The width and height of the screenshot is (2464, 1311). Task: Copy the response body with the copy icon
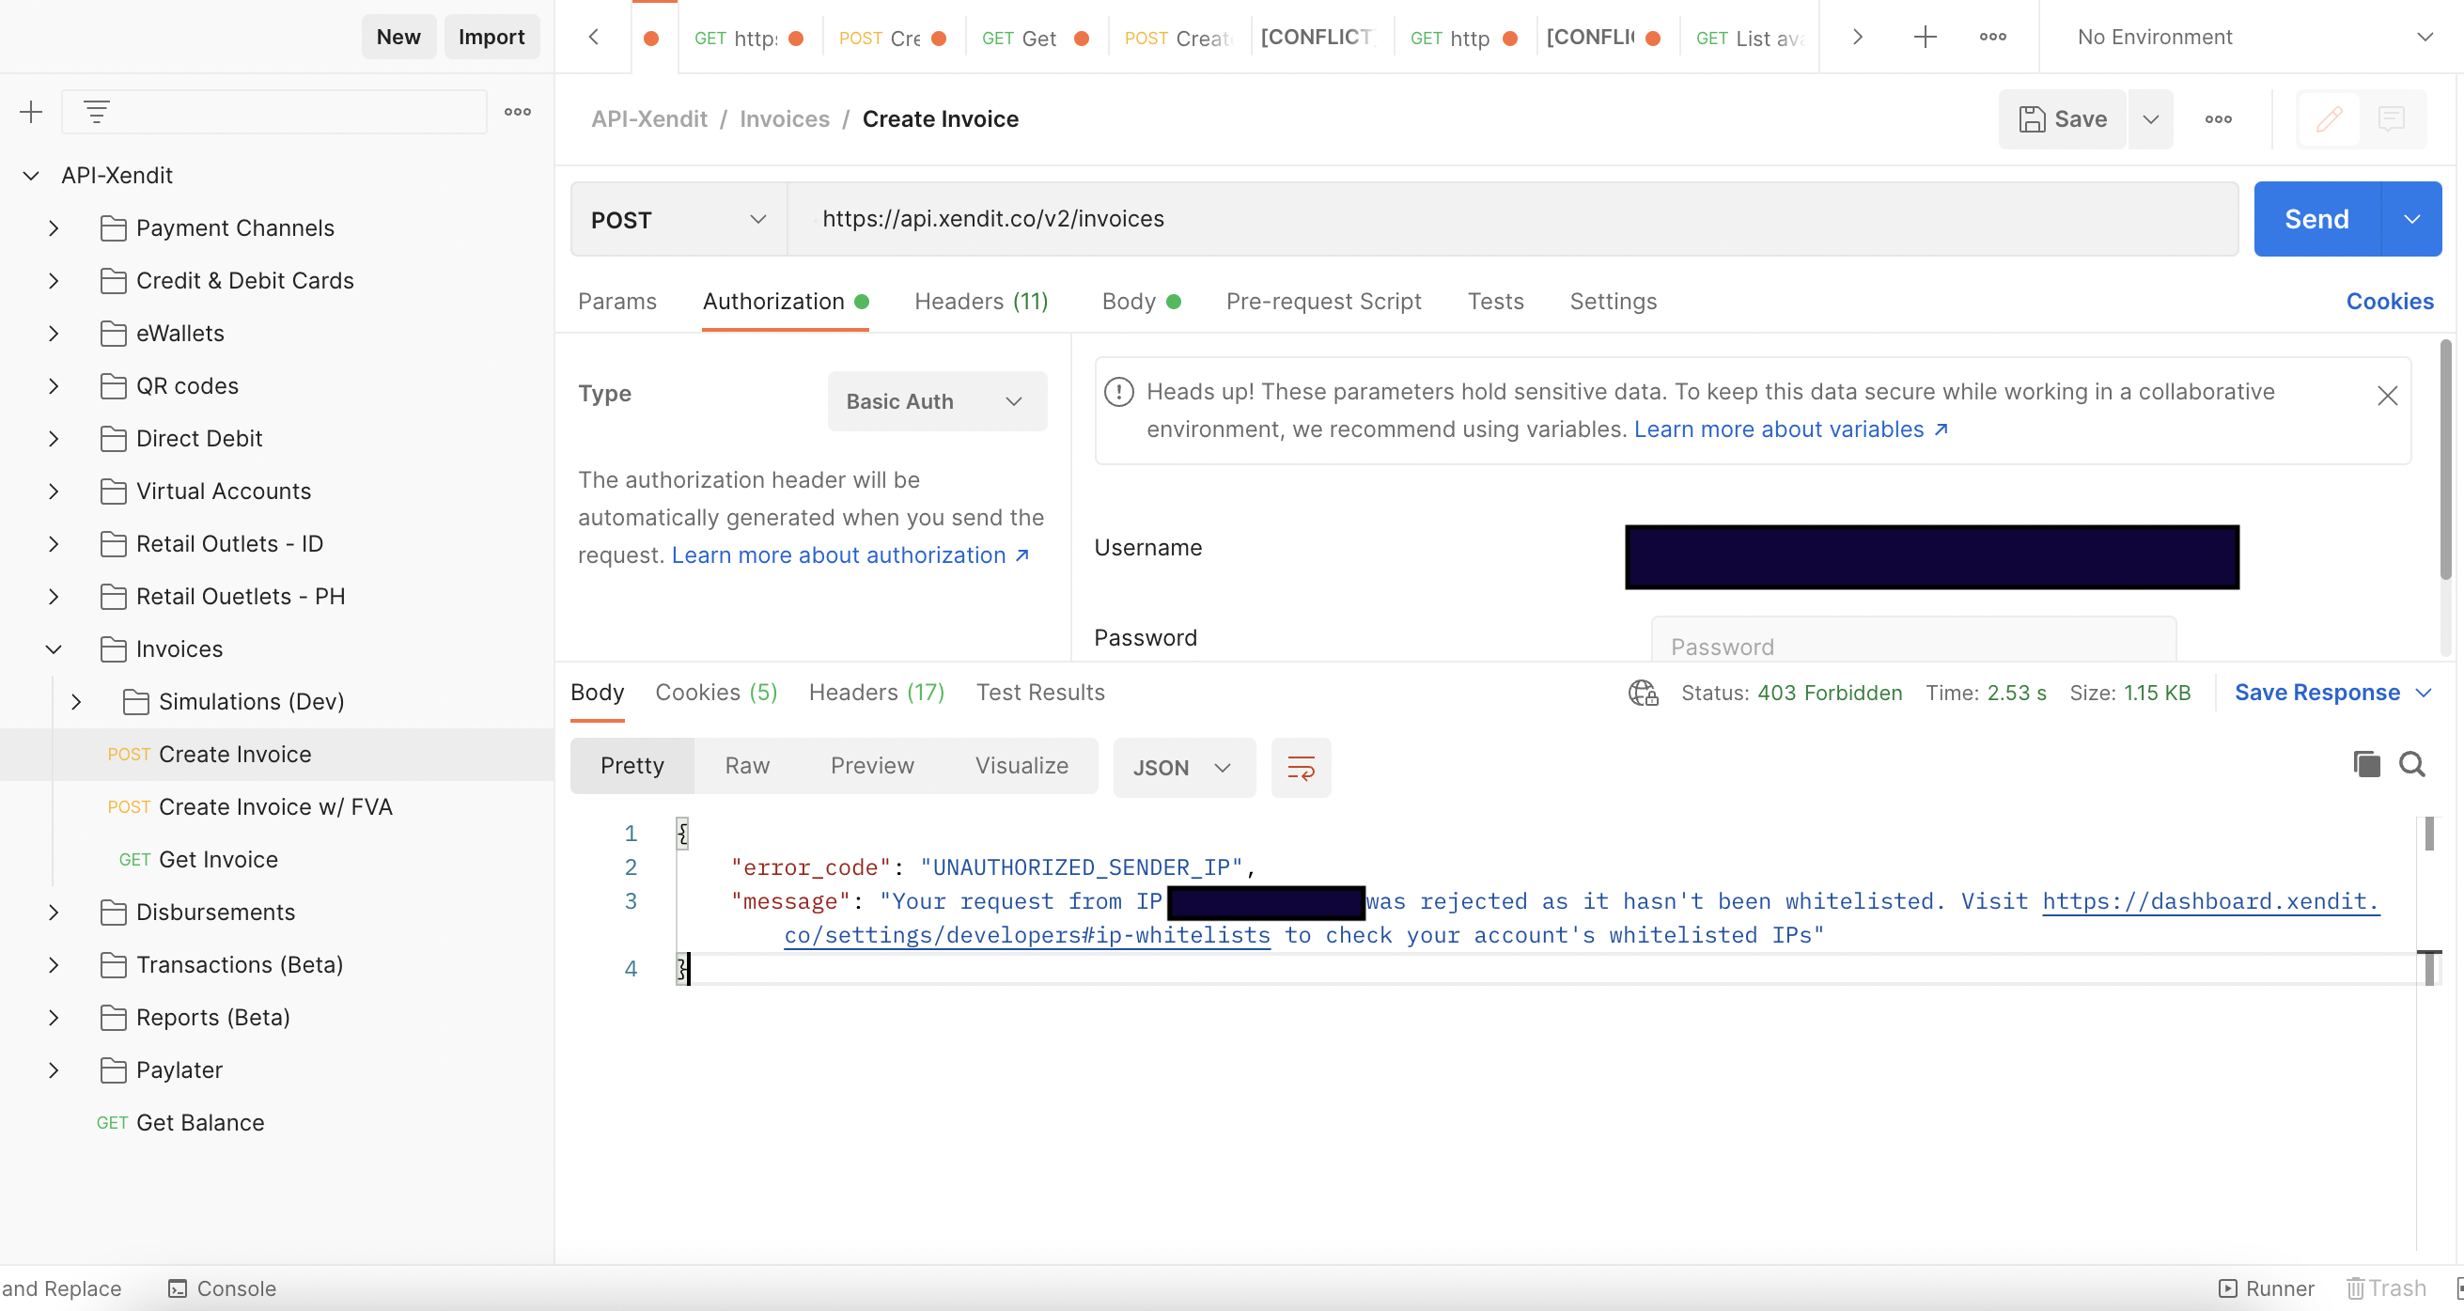[x=2365, y=764]
